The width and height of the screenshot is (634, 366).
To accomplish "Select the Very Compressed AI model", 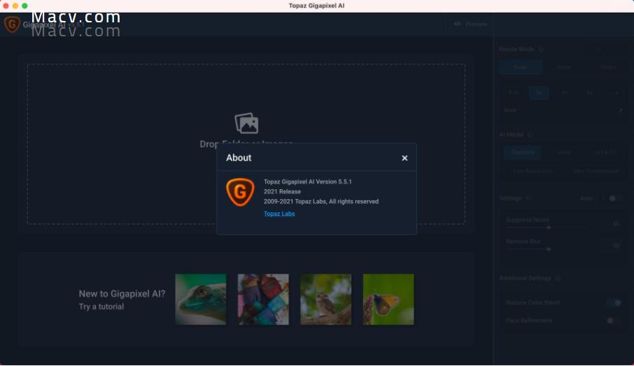I will 596,172.
